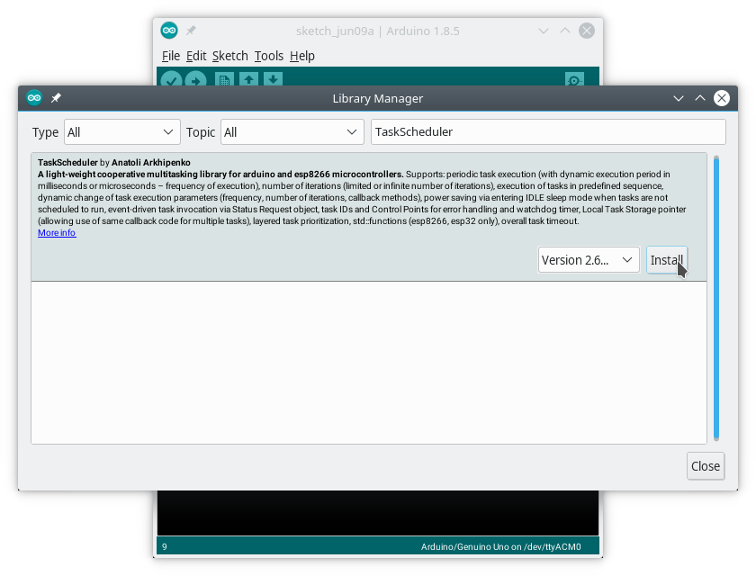The height and width of the screenshot is (576, 756).
Task: Click the library search field containing TaskScheduler
Action: (549, 131)
